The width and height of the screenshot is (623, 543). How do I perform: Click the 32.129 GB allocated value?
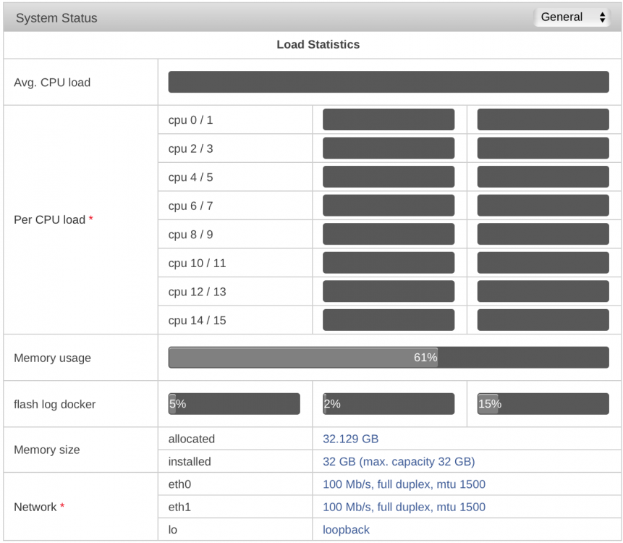(x=350, y=439)
